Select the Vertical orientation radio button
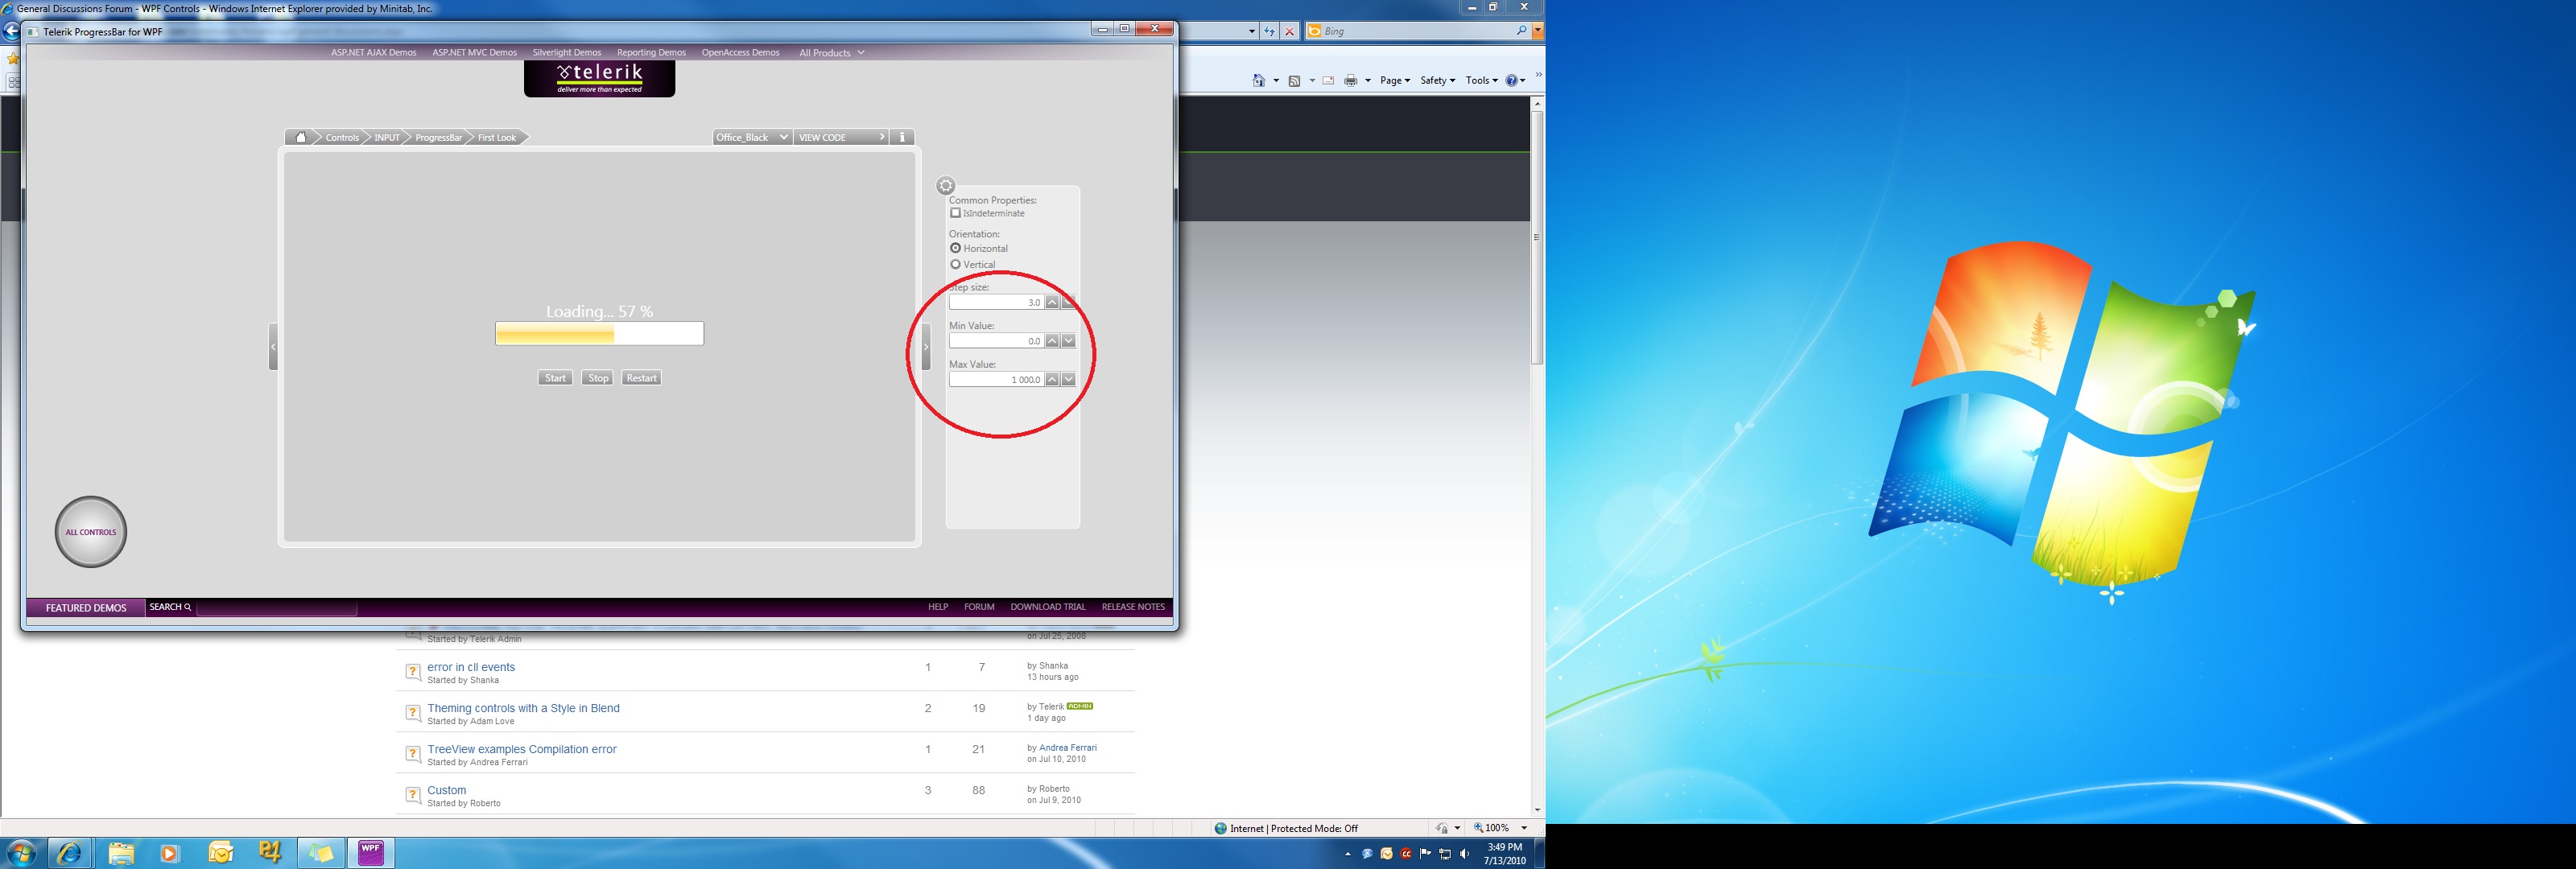Image resolution: width=2576 pixels, height=869 pixels. click(x=955, y=264)
